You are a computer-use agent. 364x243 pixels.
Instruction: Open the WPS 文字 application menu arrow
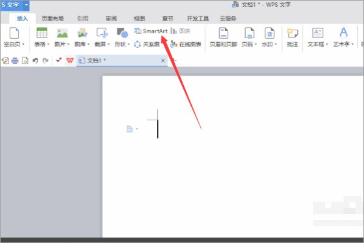tap(26, 5)
